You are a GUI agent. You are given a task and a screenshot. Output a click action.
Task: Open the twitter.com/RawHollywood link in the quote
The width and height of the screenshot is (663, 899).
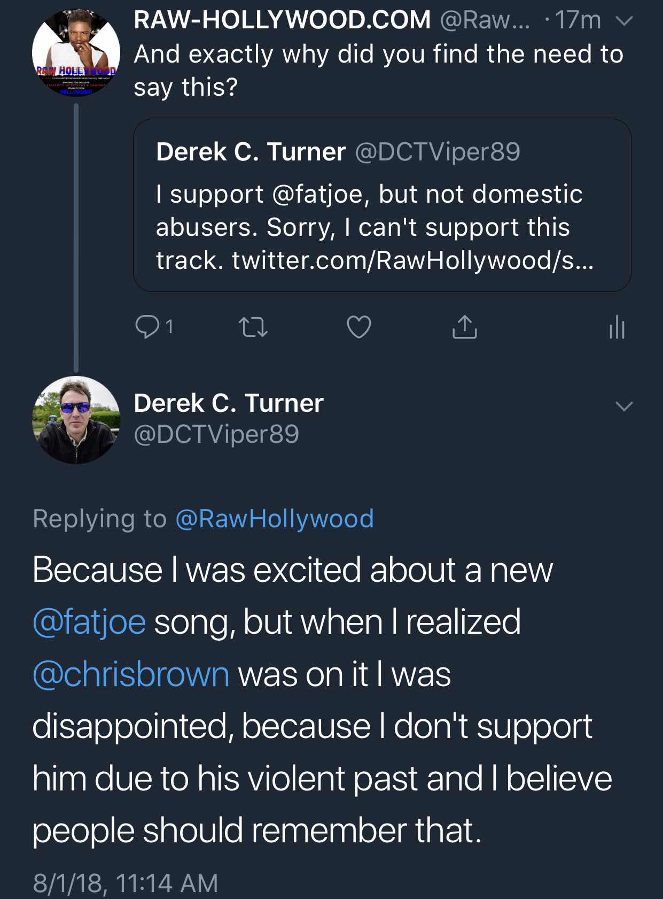click(x=412, y=260)
